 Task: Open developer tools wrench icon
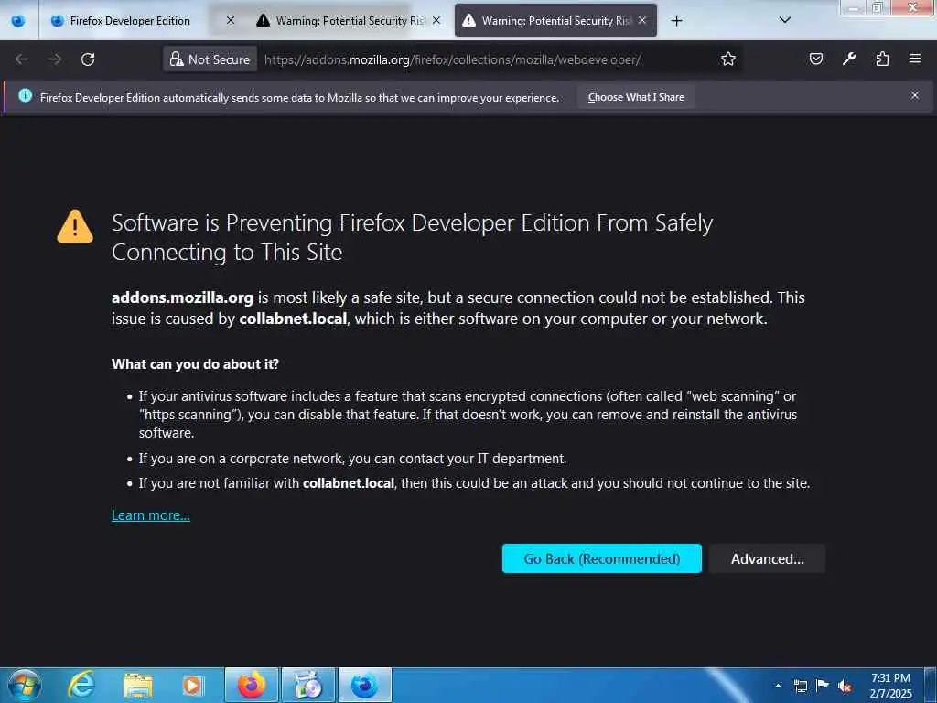coord(848,59)
